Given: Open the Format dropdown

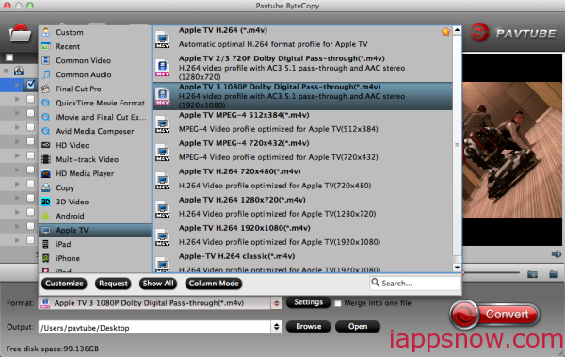Looking at the screenshot, I should coord(276,303).
